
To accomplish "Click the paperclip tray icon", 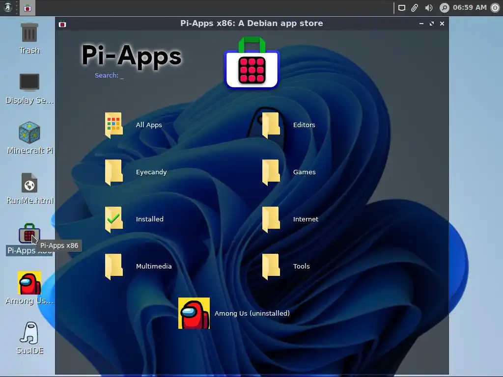I will point(415,8).
